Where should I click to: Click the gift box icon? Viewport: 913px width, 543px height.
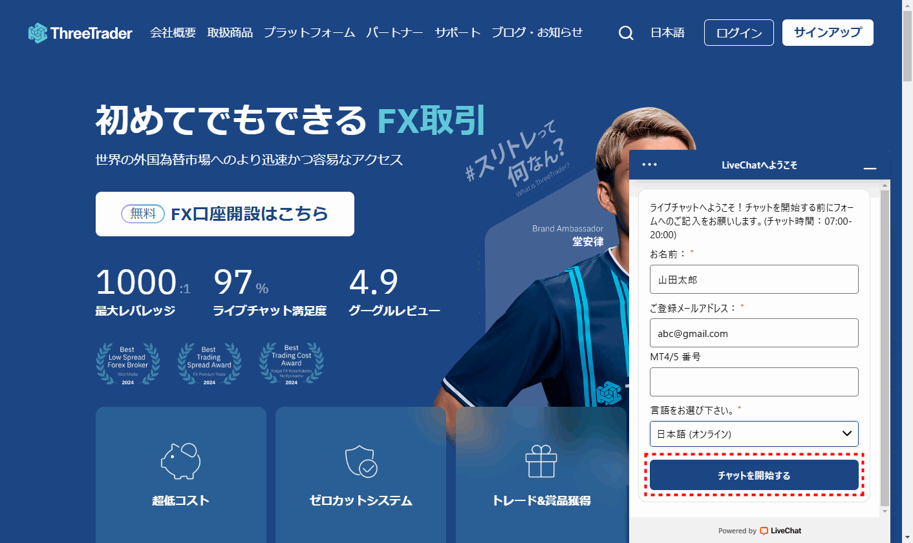coord(541,461)
